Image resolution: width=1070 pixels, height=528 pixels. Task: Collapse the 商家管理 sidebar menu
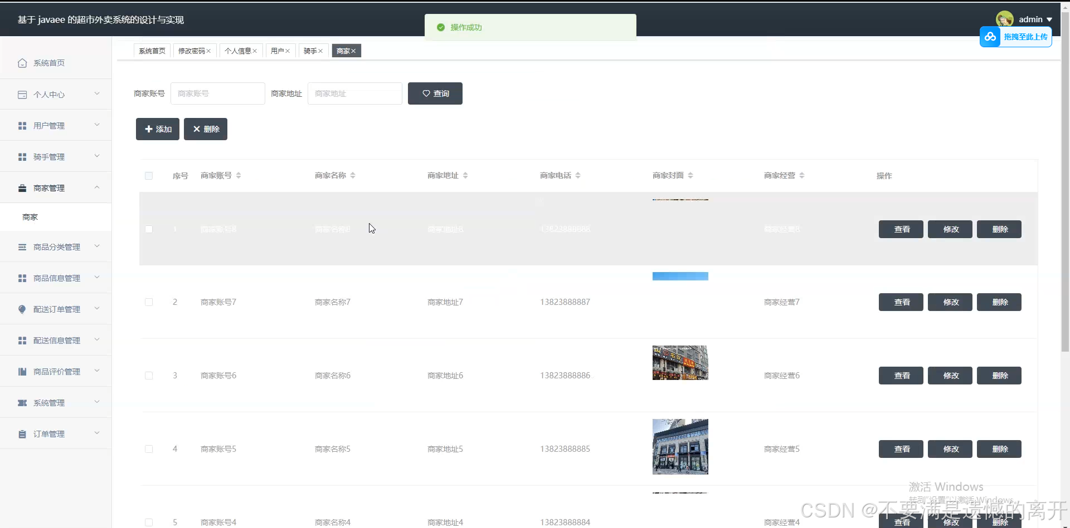[97, 187]
